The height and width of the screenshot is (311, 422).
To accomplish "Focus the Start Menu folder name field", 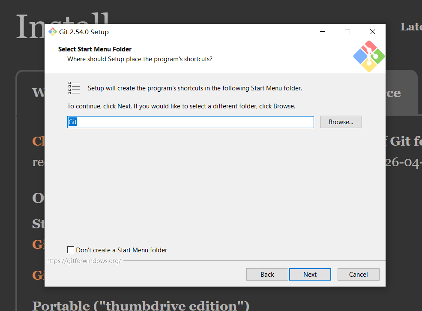I will point(191,122).
